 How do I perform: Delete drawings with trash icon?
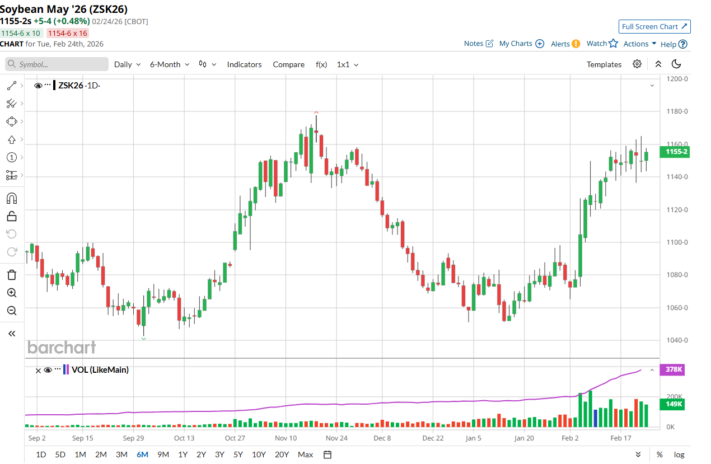(12, 275)
